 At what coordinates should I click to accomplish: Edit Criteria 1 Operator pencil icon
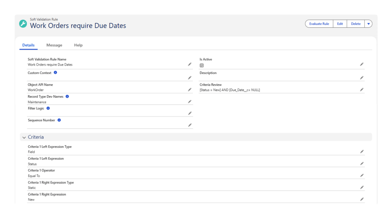(x=361, y=175)
